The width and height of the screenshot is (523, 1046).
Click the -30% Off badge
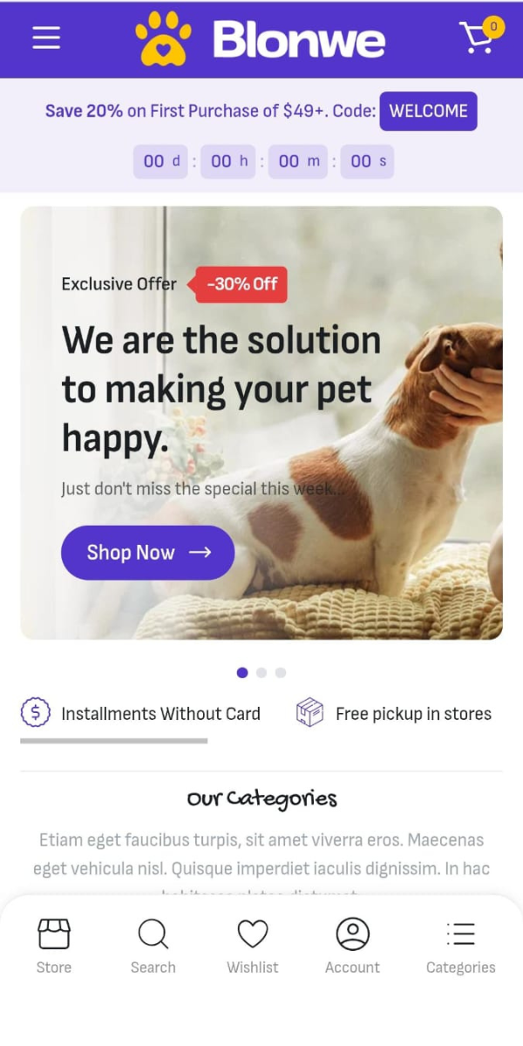(x=241, y=284)
